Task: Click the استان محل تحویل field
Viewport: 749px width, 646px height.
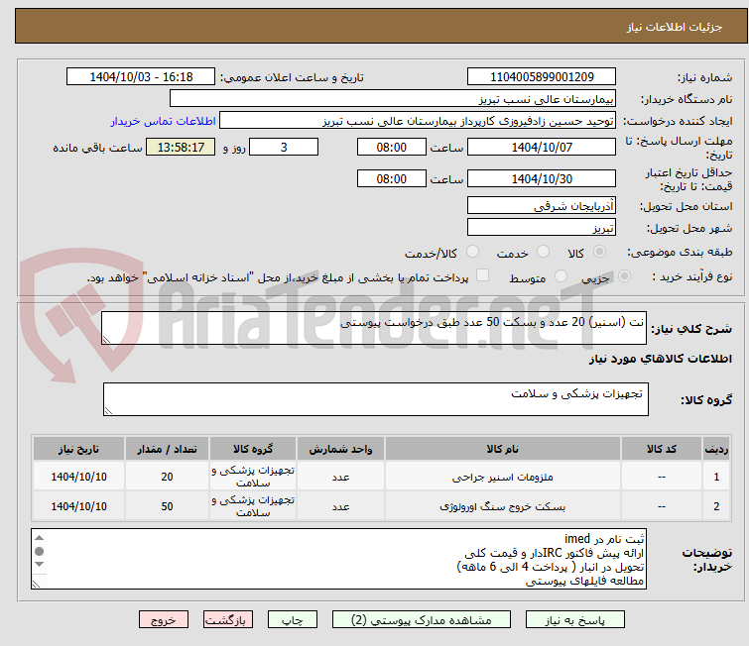Action: tap(542, 206)
